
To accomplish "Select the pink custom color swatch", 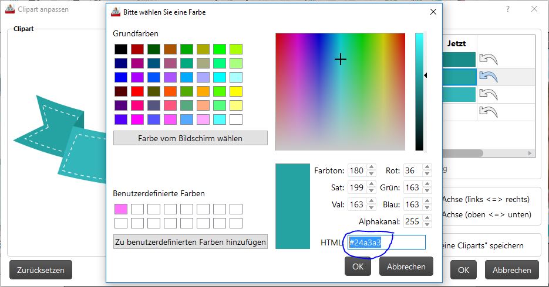I will (x=121, y=209).
